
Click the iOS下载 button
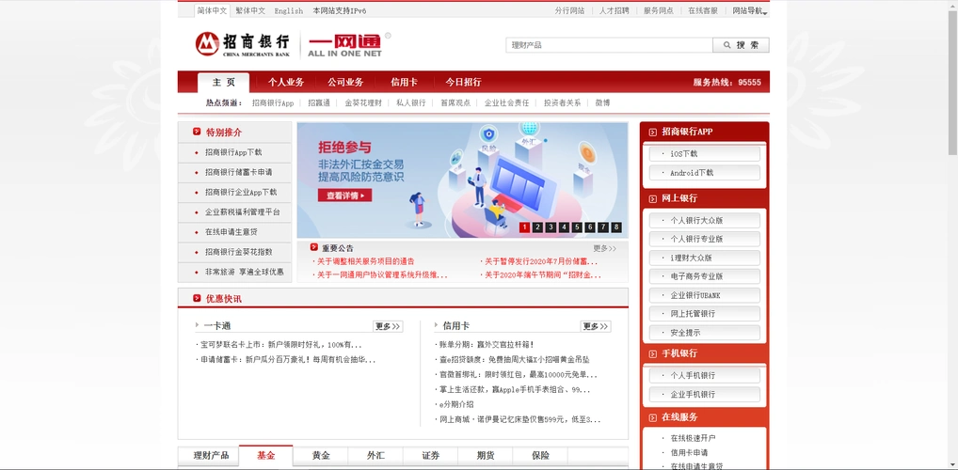click(705, 154)
